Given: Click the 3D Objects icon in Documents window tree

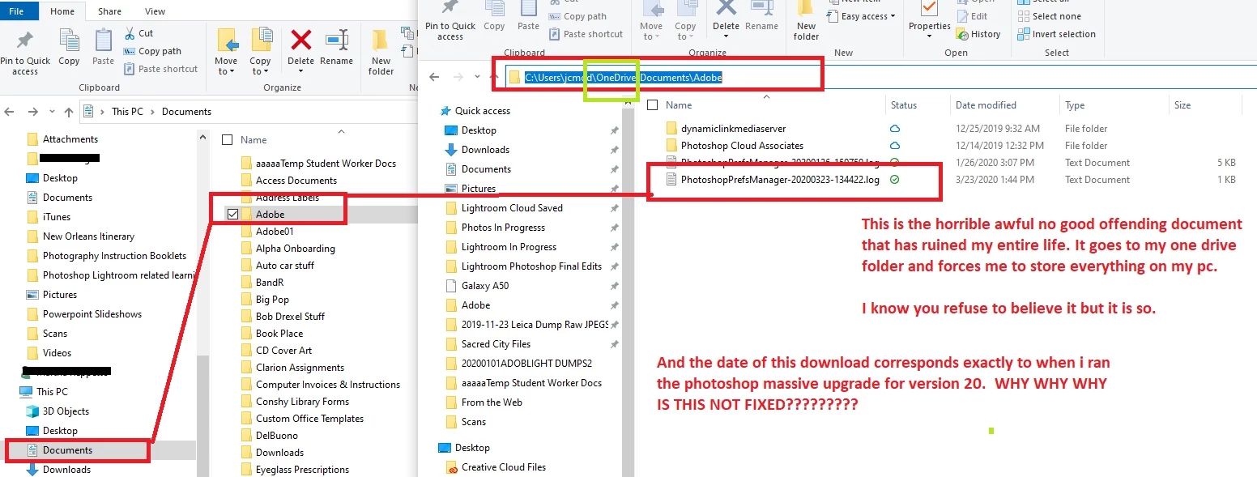Looking at the screenshot, I should click(x=32, y=411).
